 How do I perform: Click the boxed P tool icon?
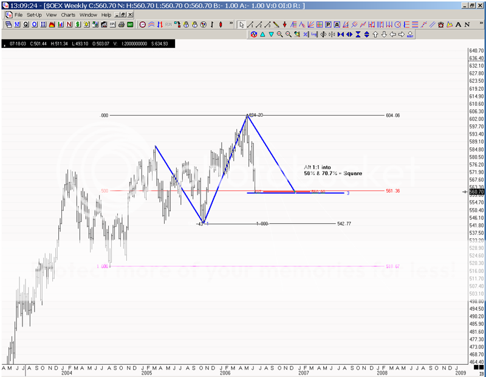(x=328, y=25)
